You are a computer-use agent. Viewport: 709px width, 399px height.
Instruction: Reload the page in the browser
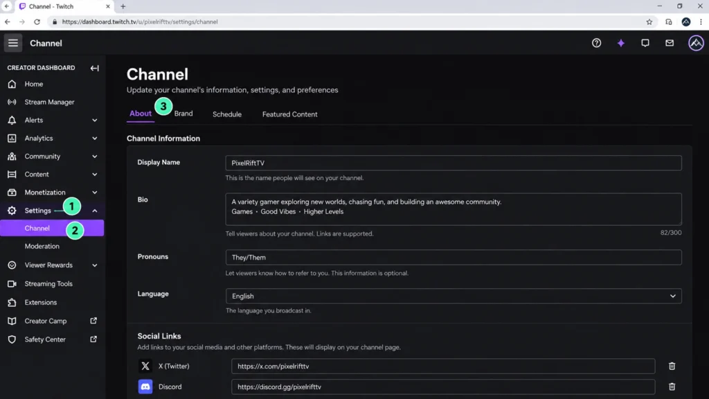click(37, 21)
